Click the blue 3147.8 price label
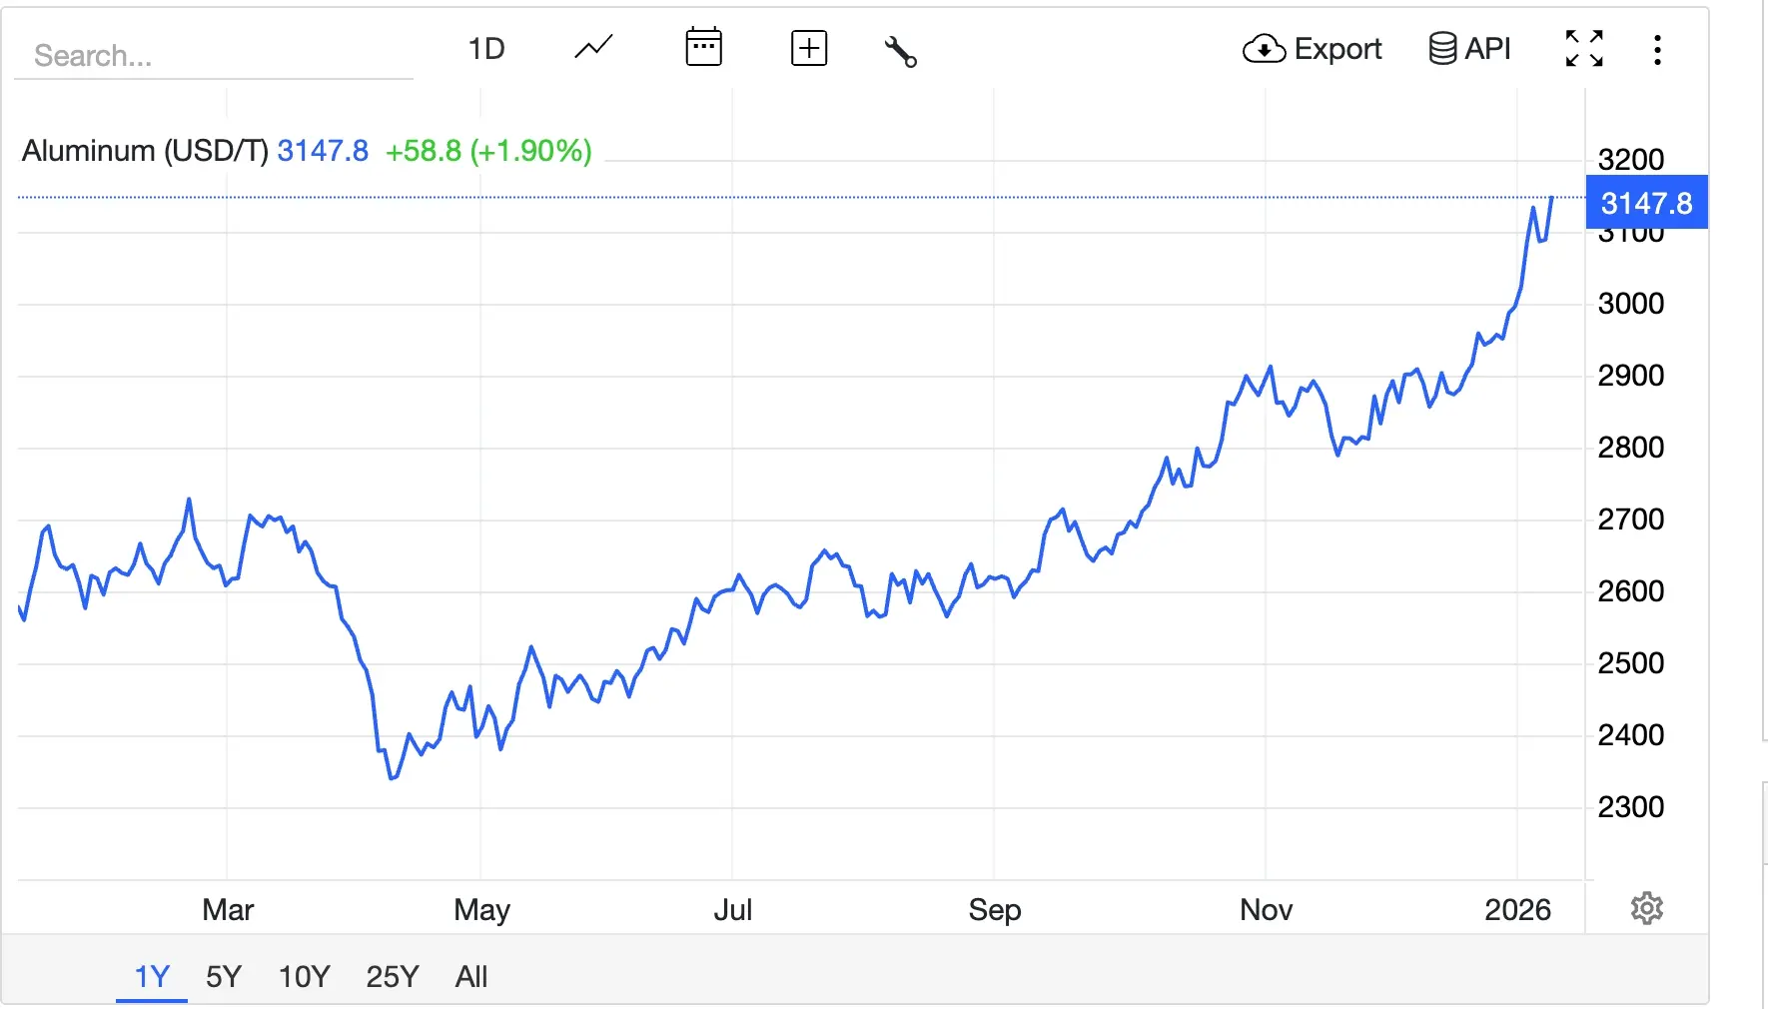The width and height of the screenshot is (1768, 1009). [1646, 203]
